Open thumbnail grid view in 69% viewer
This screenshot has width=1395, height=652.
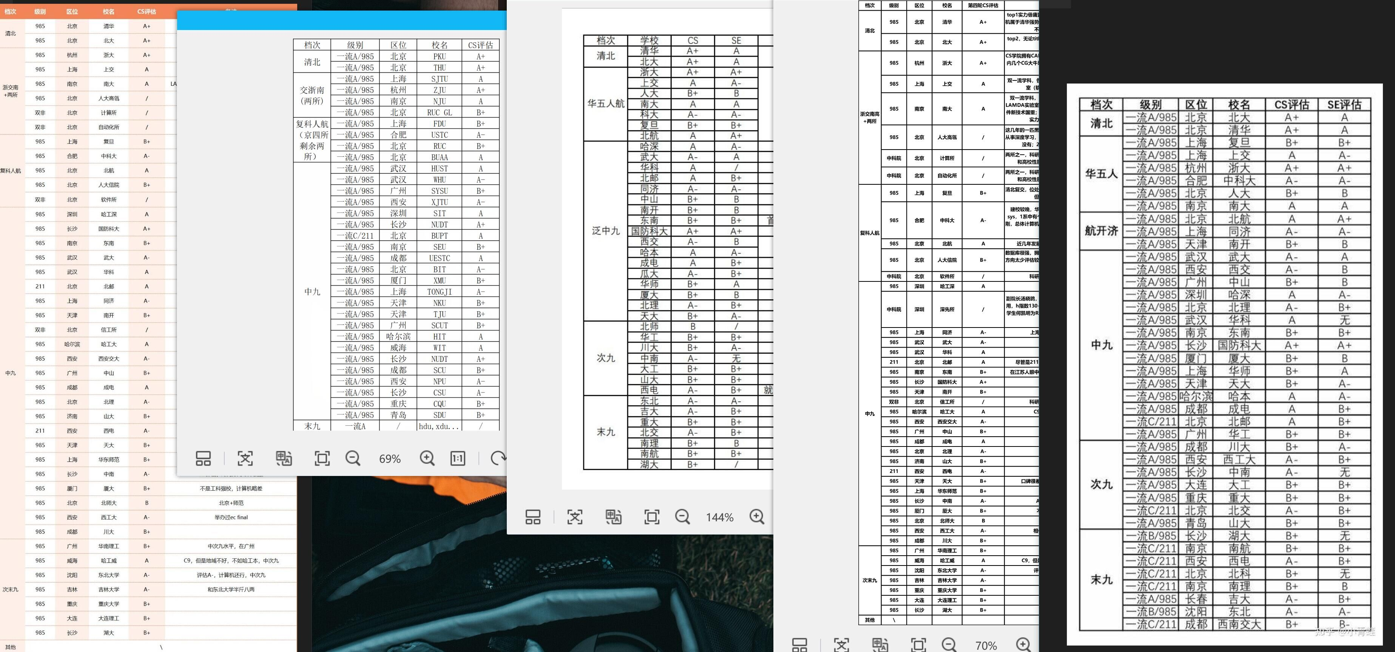click(x=203, y=459)
